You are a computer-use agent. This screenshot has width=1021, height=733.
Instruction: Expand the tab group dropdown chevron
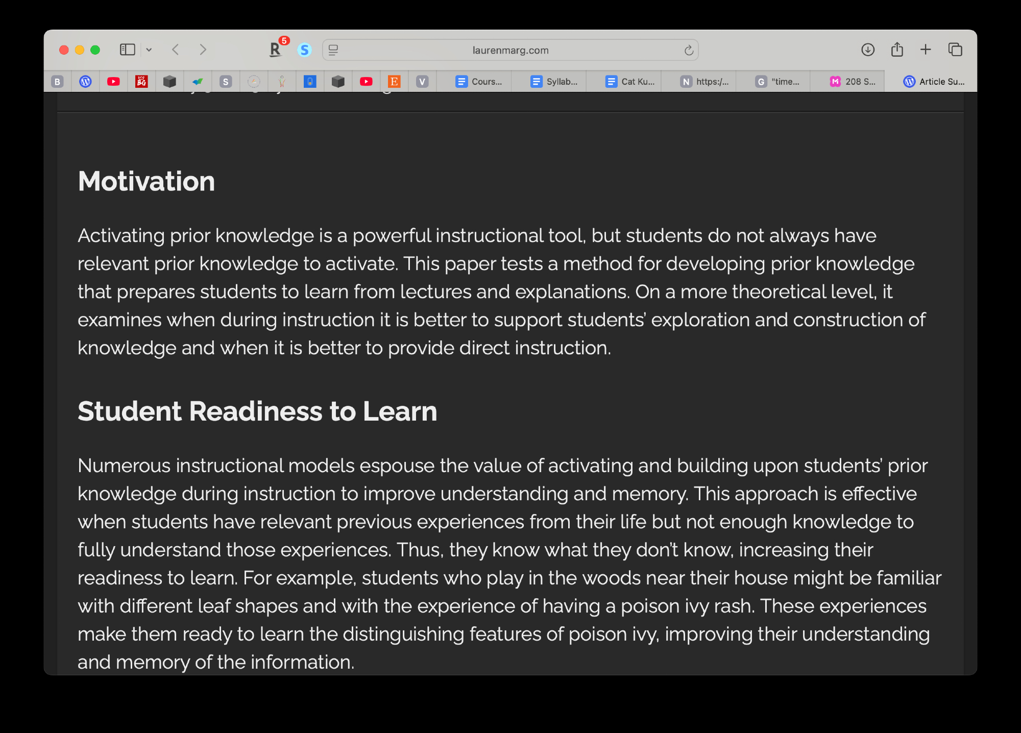pos(149,50)
